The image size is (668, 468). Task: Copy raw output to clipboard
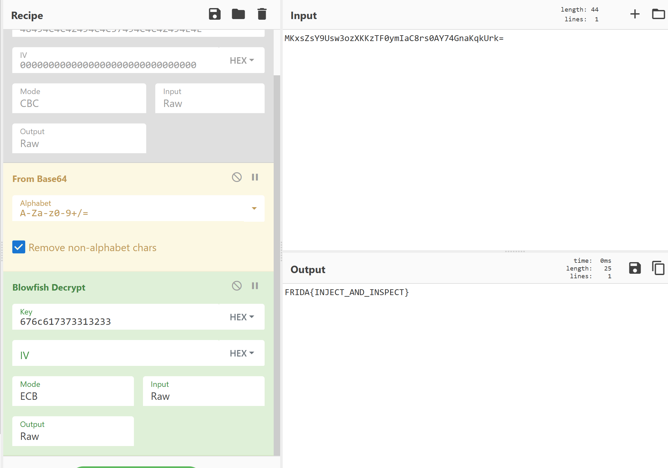coord(658,268)
